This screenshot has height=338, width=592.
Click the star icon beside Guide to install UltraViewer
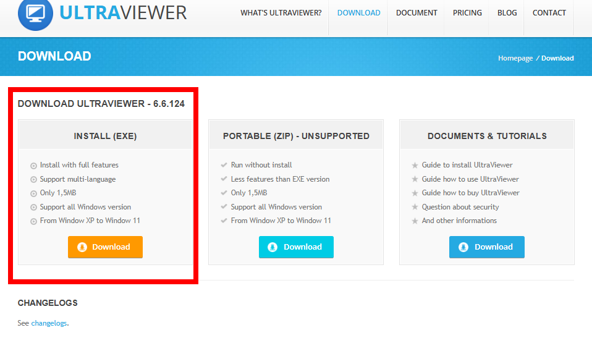(x=415, y=166)
